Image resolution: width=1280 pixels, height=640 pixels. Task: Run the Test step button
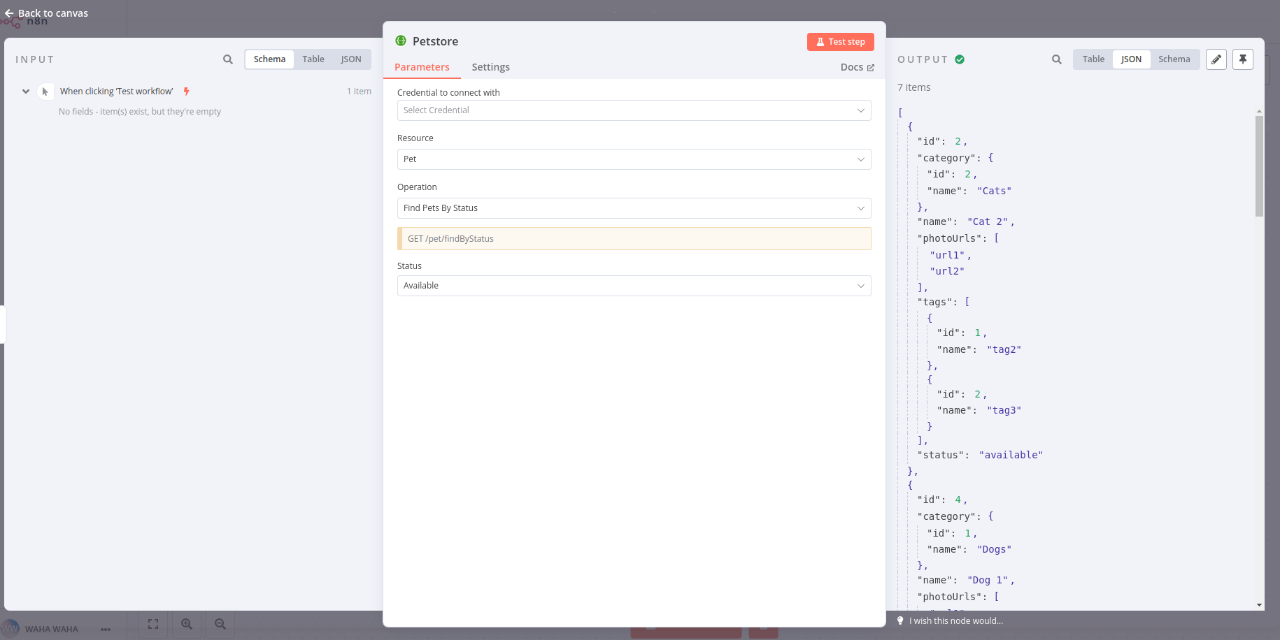coord(840,42)
